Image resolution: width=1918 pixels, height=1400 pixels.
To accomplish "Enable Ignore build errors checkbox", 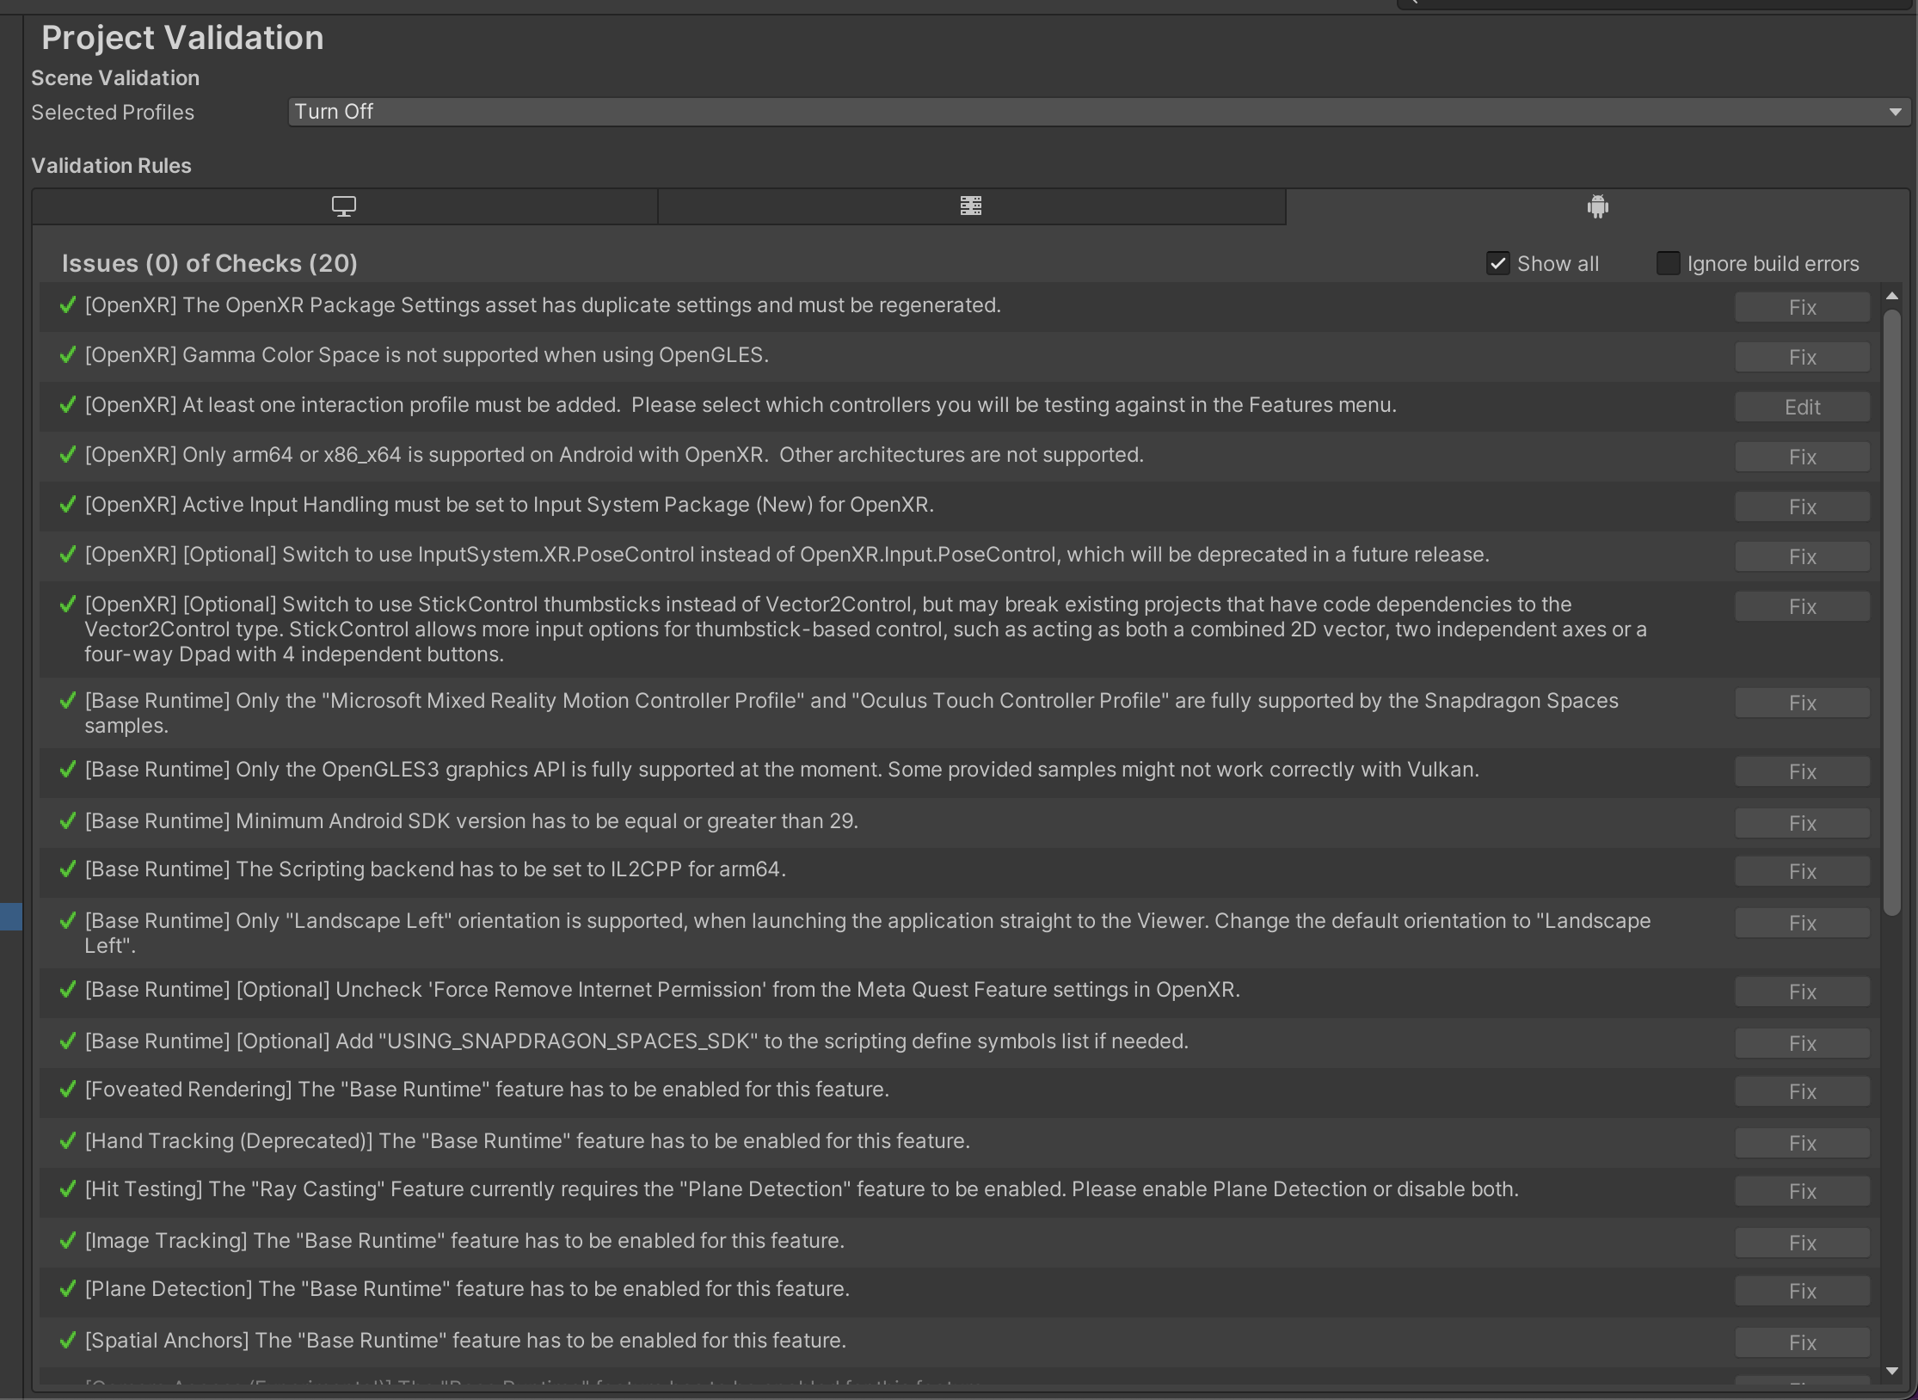I will point(1668,263).
